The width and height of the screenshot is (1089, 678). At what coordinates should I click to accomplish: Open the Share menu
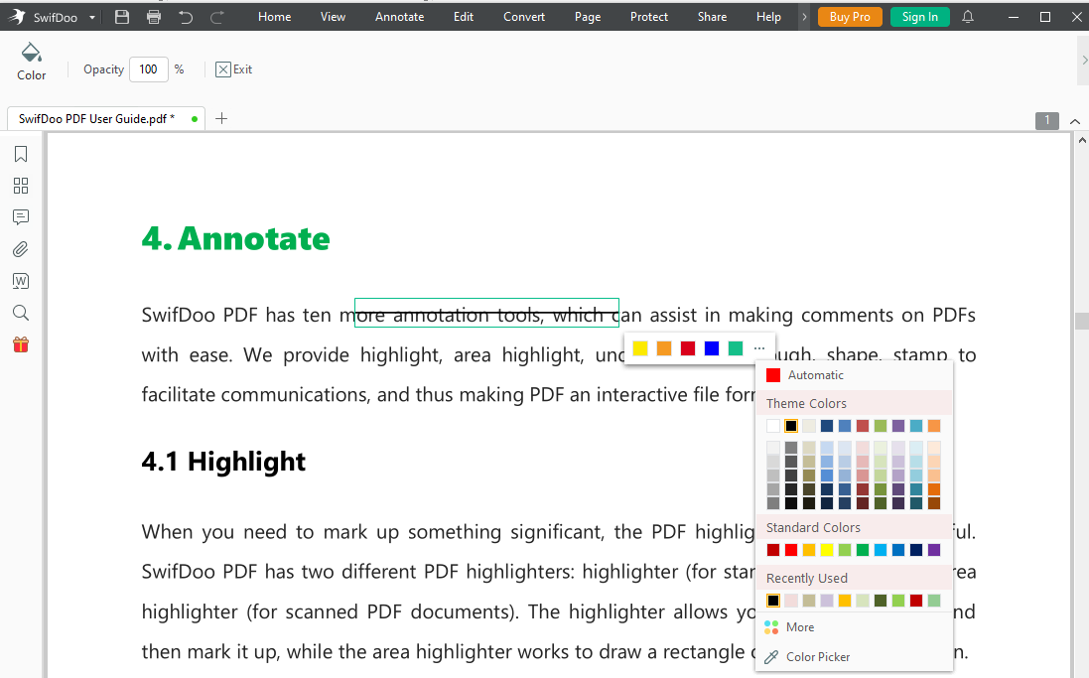(712, 17)
